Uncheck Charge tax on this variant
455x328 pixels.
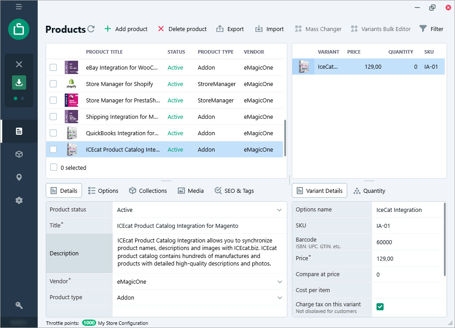380,307
